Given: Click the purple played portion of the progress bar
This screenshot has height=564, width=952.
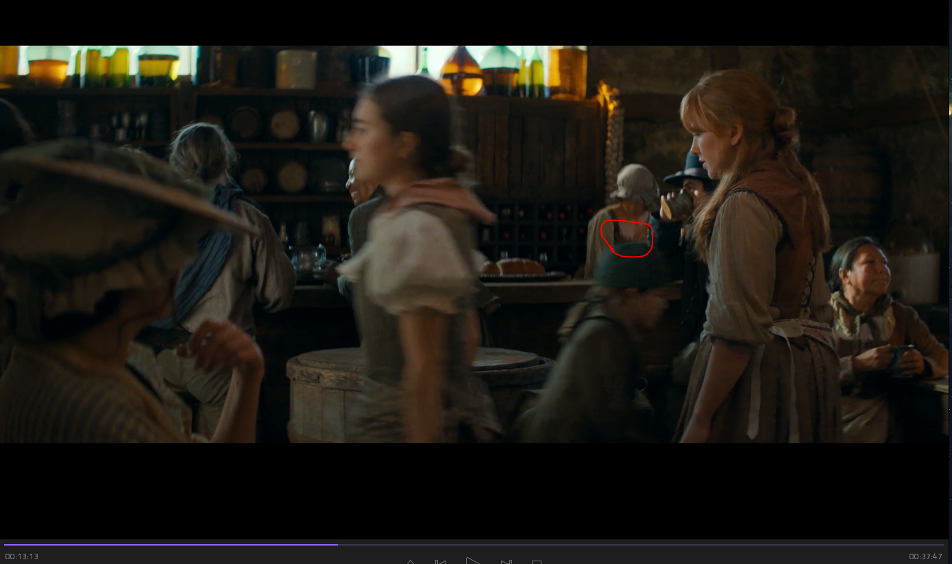Looking at the screenshot, I should pyautogui.click(x=171, y=545).
